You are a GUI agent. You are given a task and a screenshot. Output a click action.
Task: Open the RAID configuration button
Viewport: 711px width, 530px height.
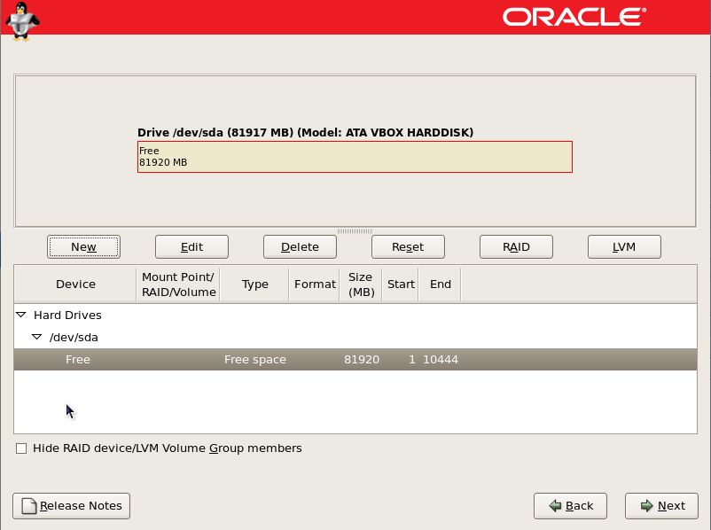pyautogui.click(x=516, y=246)
